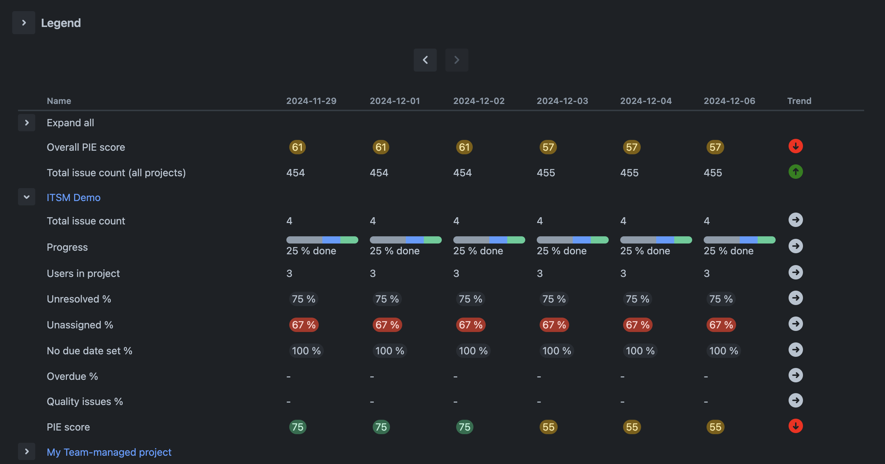This screenshot has width=885, height=464.
Task: Click ITSM Demo PIE score red down-trend icon
Action: tap(795, 426)
